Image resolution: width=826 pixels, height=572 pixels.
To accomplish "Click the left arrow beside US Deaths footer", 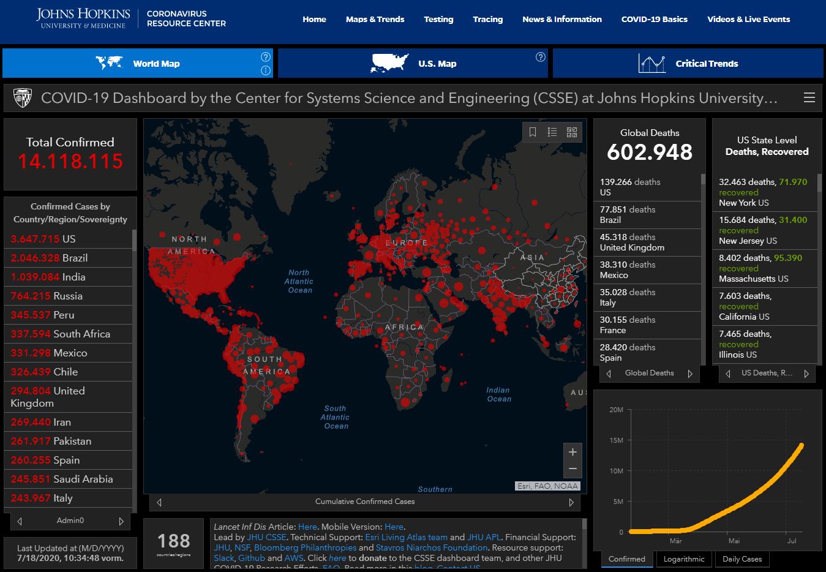I will pos(728,374).
